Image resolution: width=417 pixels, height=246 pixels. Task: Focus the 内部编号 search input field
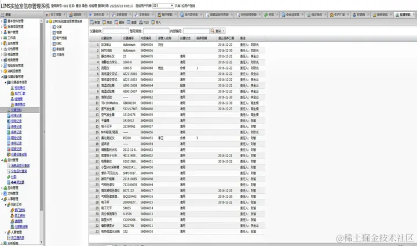pos(196,31)
